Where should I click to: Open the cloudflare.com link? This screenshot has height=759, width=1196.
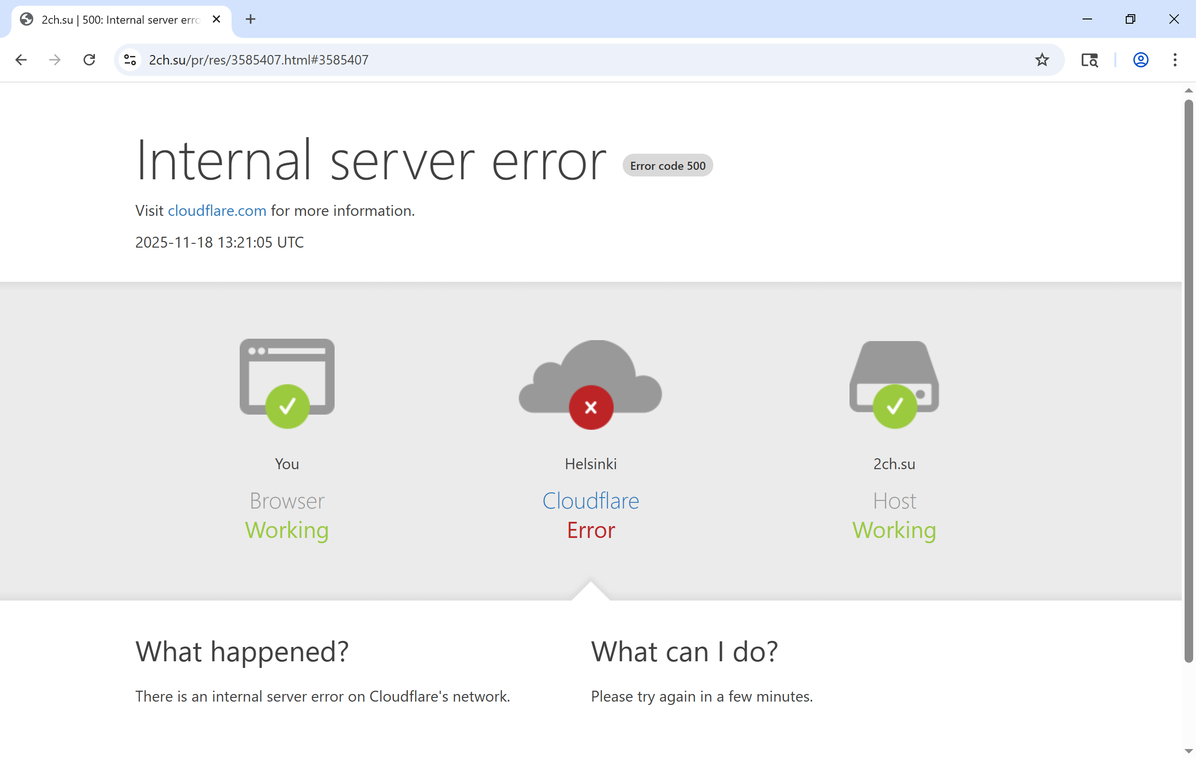point(217,211)
